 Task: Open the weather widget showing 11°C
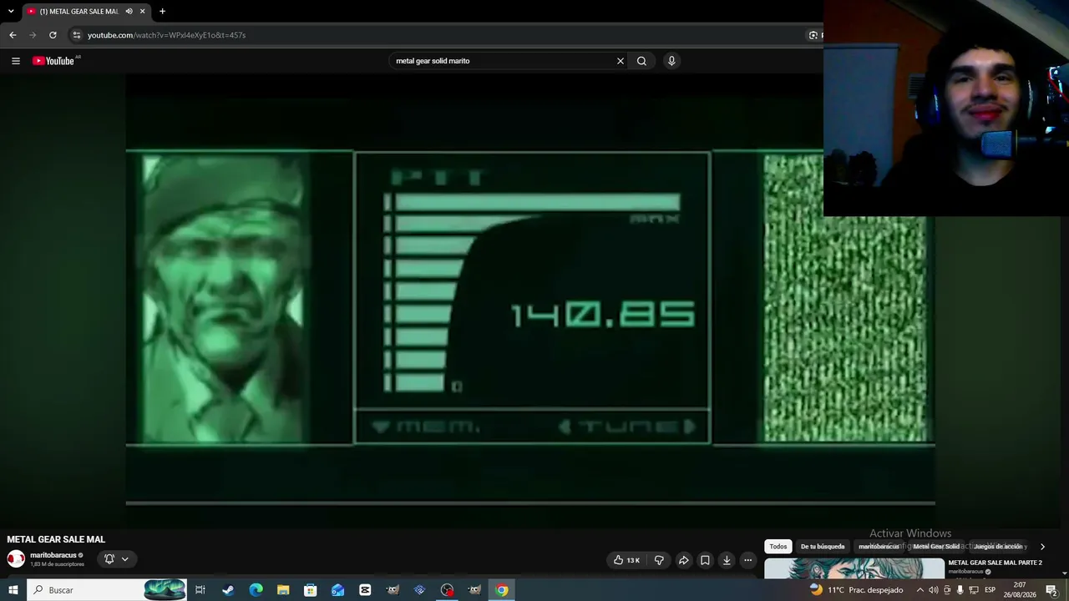[x=856, y=590]
